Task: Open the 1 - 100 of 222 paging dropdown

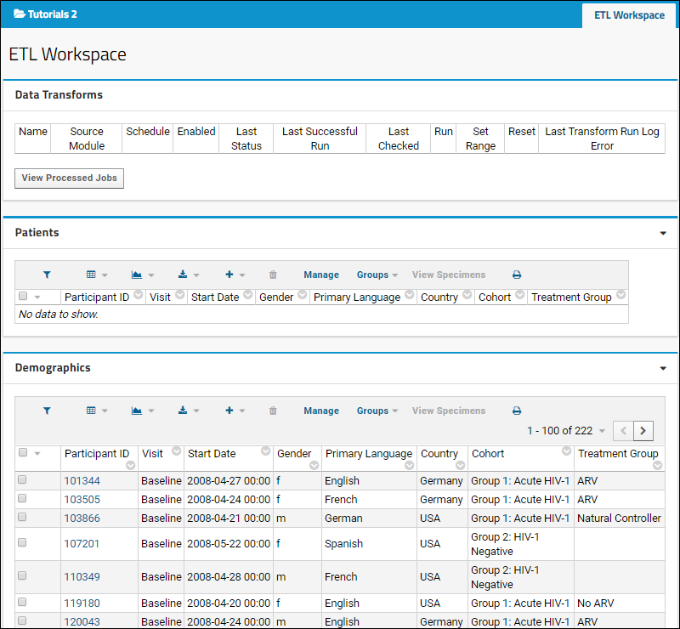Action: coord(565,431)
